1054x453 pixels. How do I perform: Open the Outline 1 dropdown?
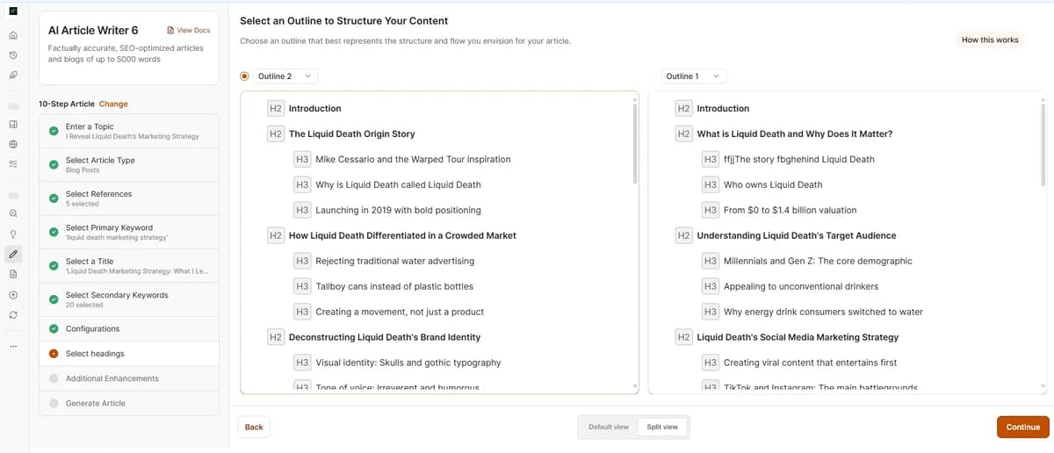point(694,76)
